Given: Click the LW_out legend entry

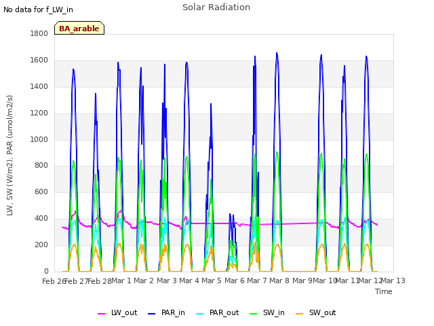Looking at the screenshot, I should 117,312.
